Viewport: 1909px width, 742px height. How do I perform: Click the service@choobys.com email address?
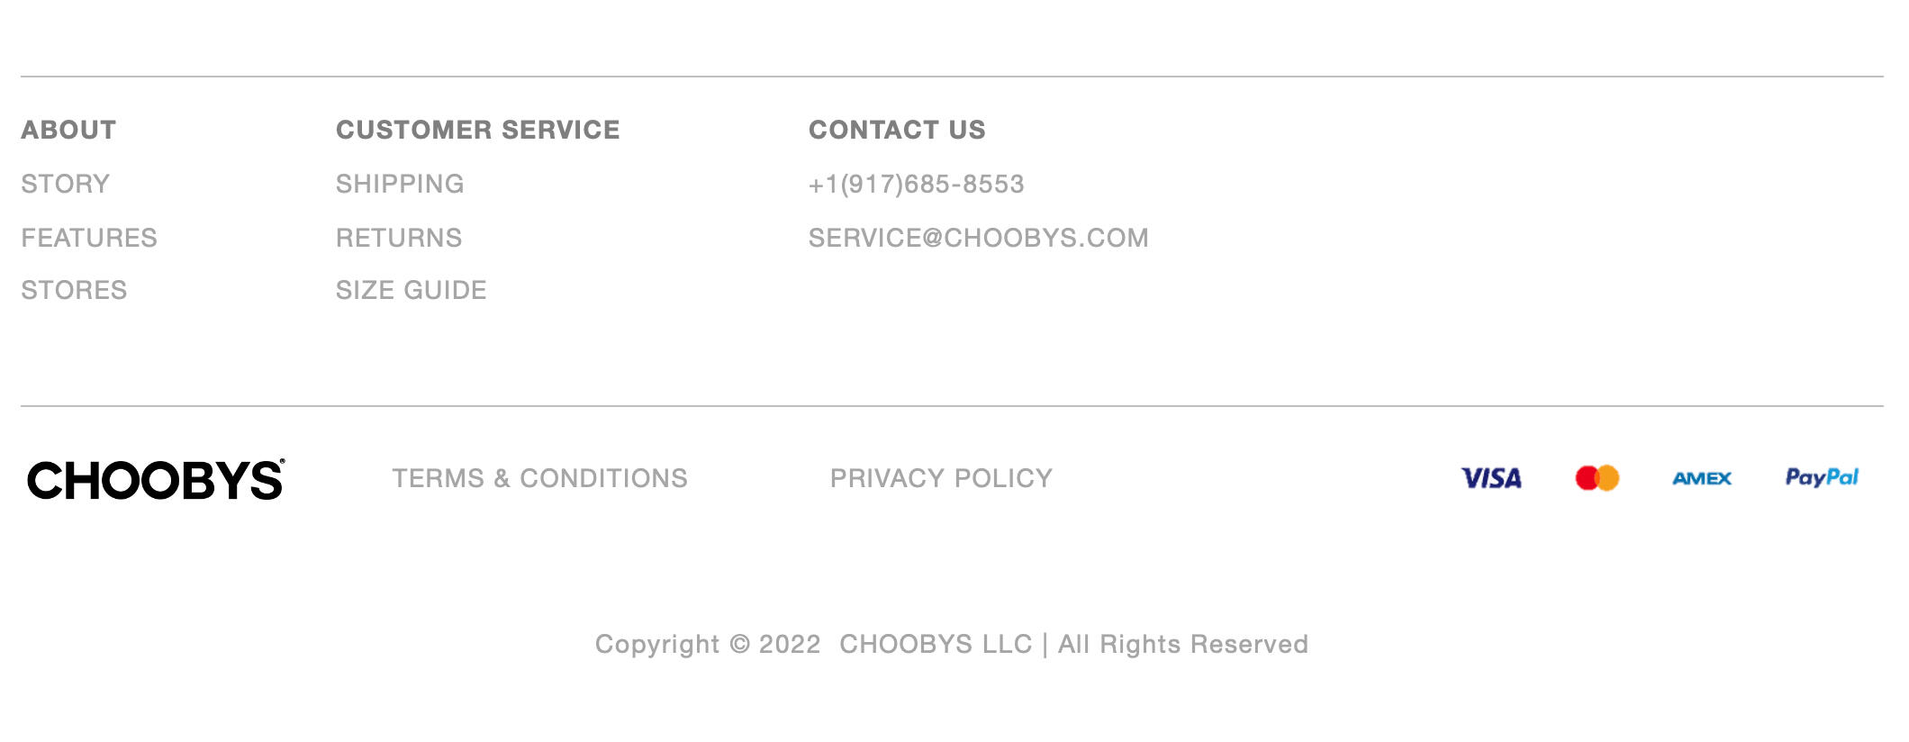click(x=978, y=238)
